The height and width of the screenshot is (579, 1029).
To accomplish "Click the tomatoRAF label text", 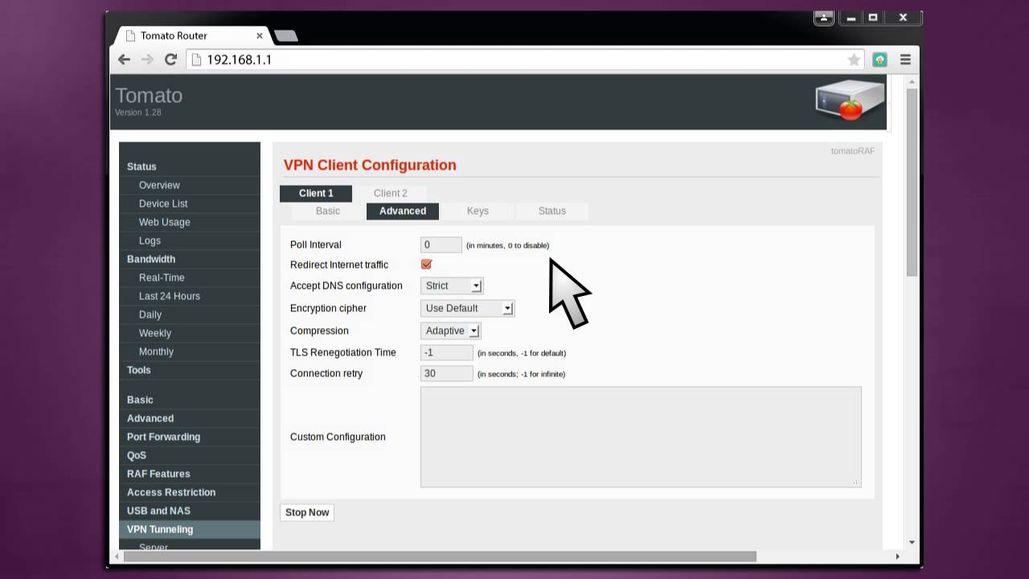I will coord(853,151).
